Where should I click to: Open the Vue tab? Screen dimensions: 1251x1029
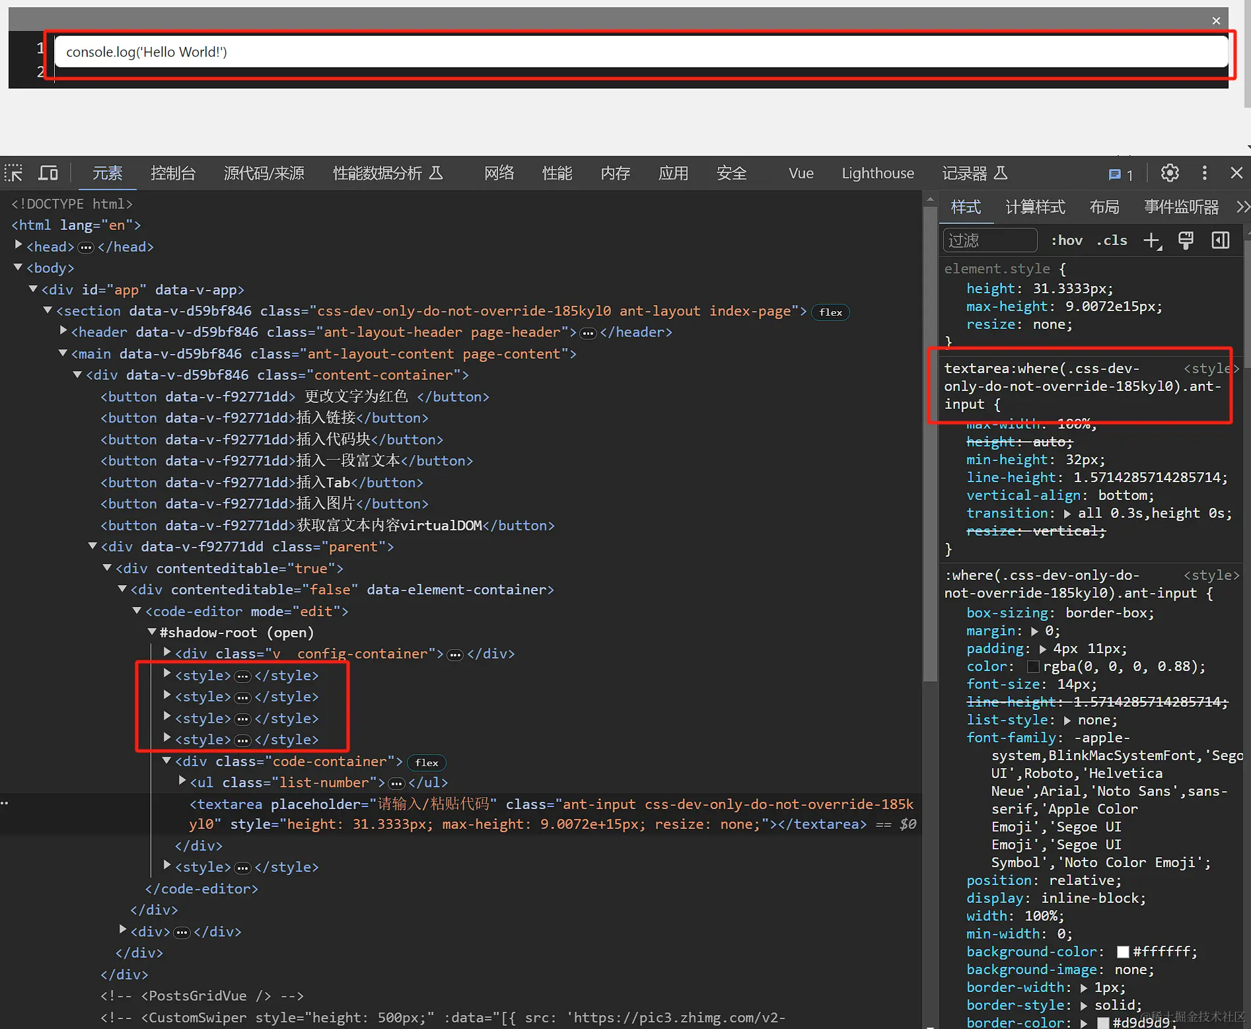pyautogui.click(x=801, y=173)
